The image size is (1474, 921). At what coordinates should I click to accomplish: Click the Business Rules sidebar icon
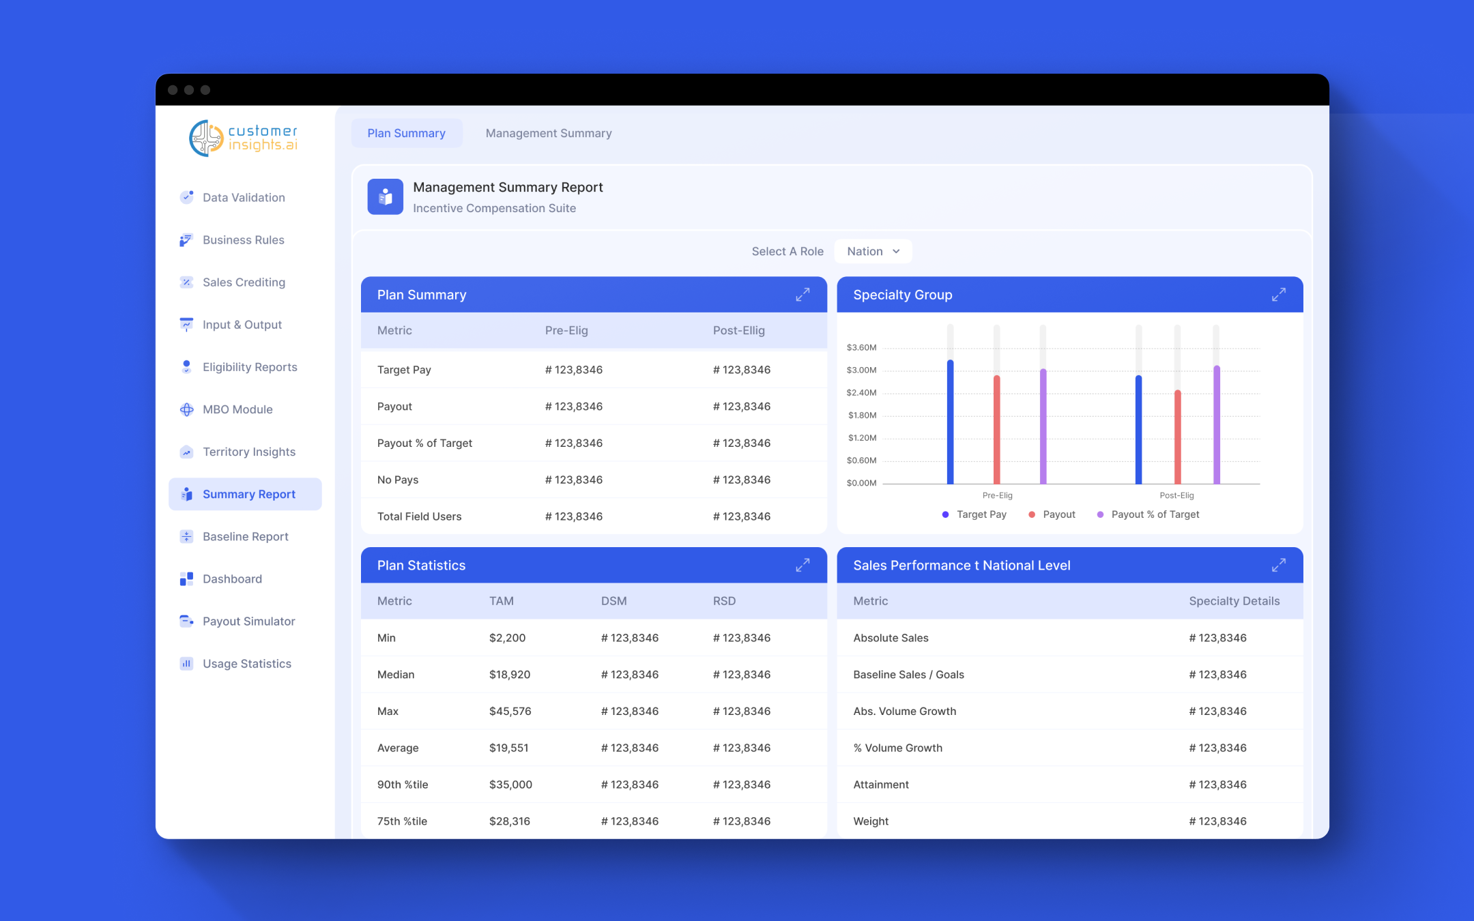(186, 240)
